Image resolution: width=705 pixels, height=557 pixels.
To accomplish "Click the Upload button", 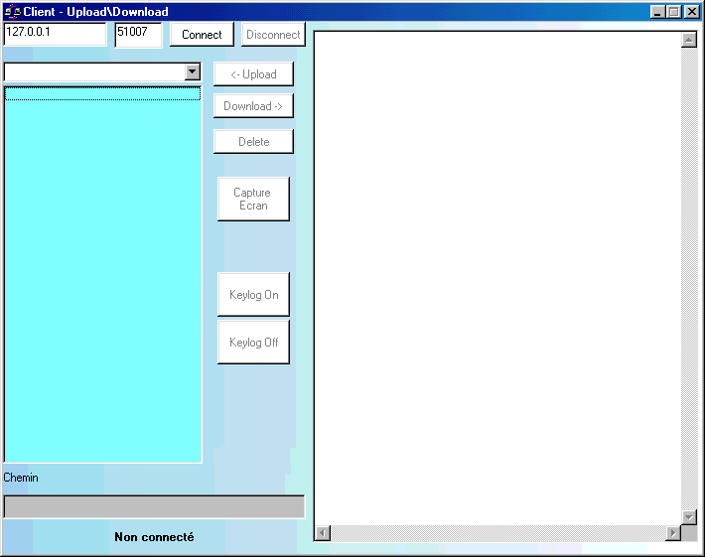I will [x=253, y=74].
